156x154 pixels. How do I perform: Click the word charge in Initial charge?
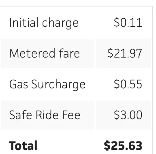point(60,24)
